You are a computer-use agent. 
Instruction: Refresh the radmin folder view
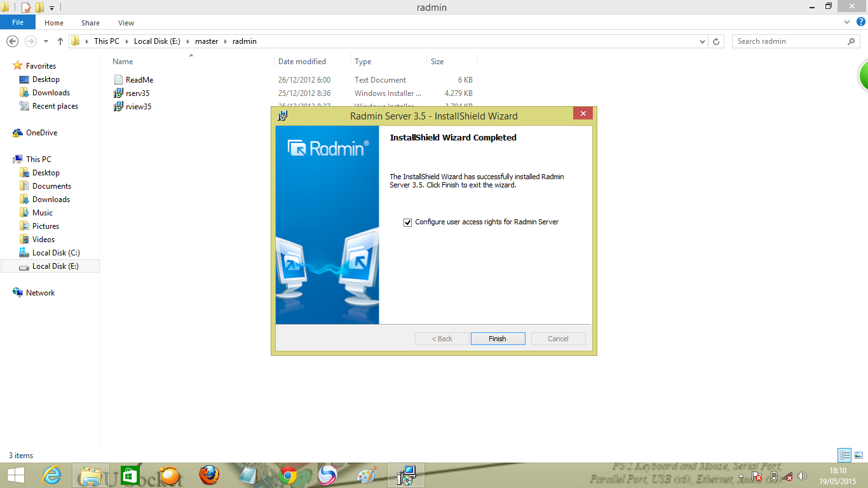point(716,41)
